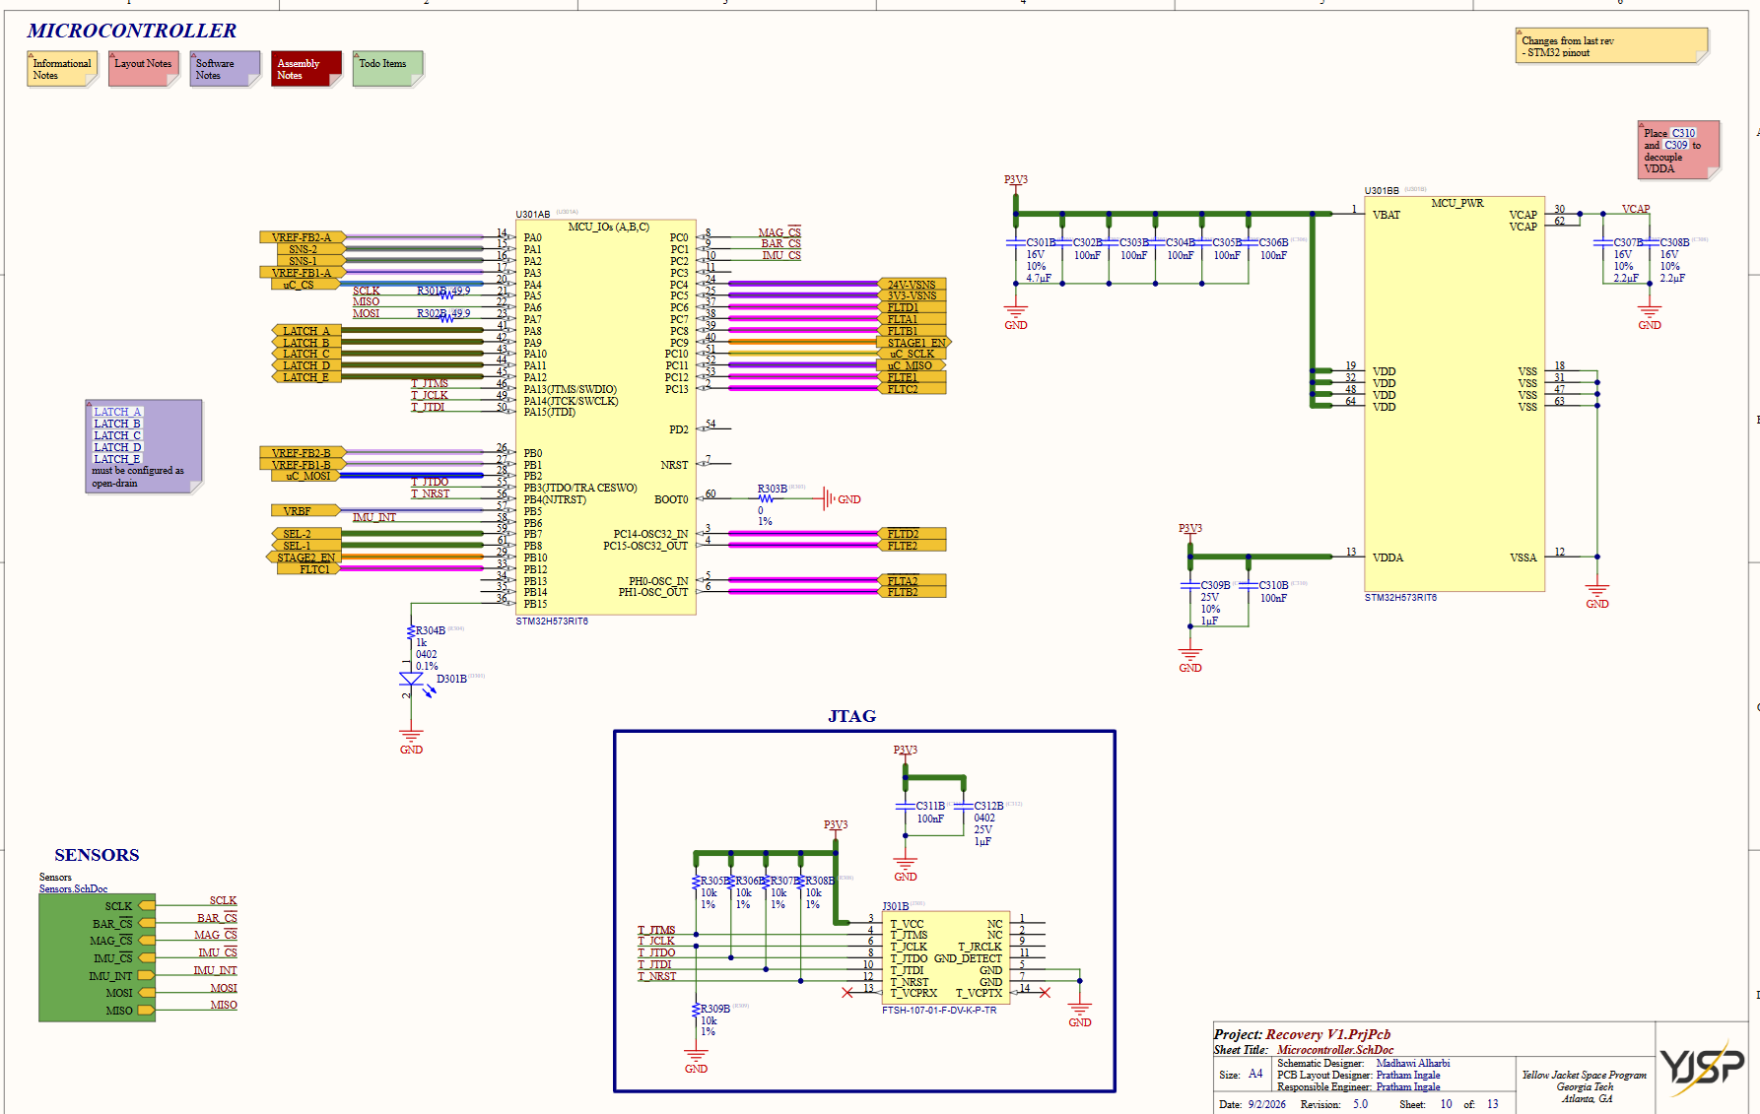Image resolution: width=1760 pixels, height=1114 pixels.
Task: Select the Todo Items green note
Action: tap(388, 69)
